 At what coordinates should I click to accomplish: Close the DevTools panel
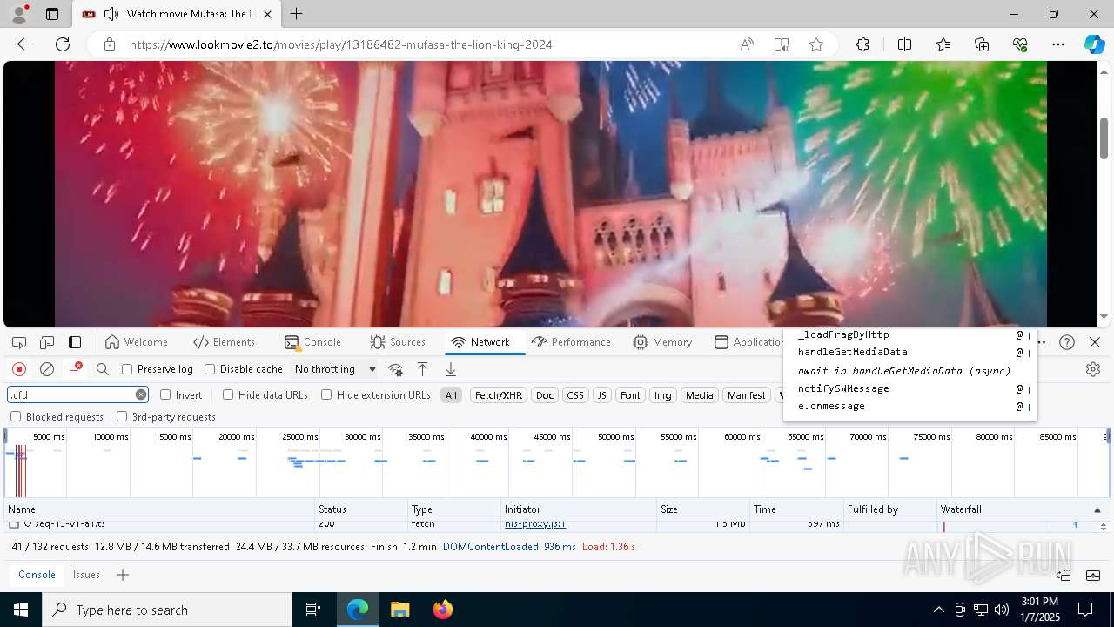coord(1095,342)
